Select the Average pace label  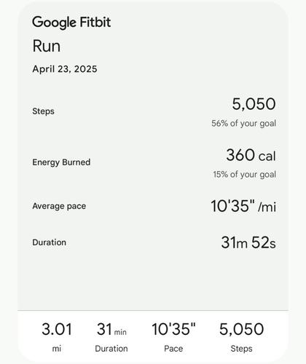tap(59, 206)
